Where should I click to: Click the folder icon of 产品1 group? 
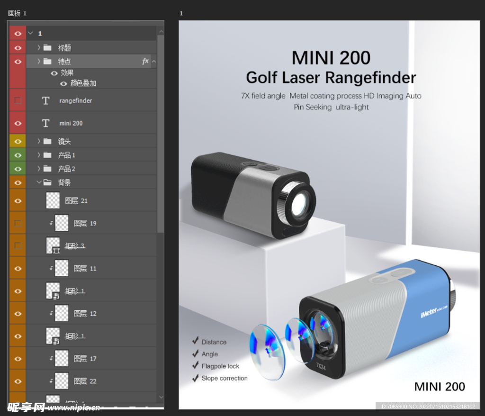(47, 155)
